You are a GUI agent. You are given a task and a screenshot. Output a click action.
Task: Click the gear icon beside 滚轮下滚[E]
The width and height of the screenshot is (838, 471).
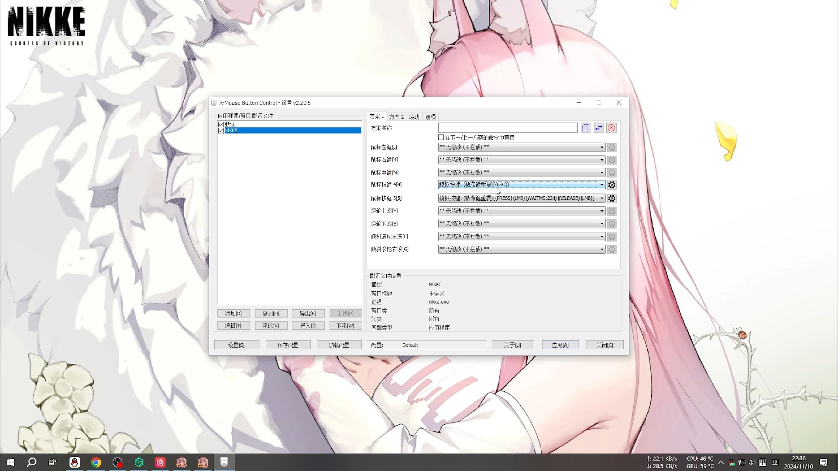point(612,224)
